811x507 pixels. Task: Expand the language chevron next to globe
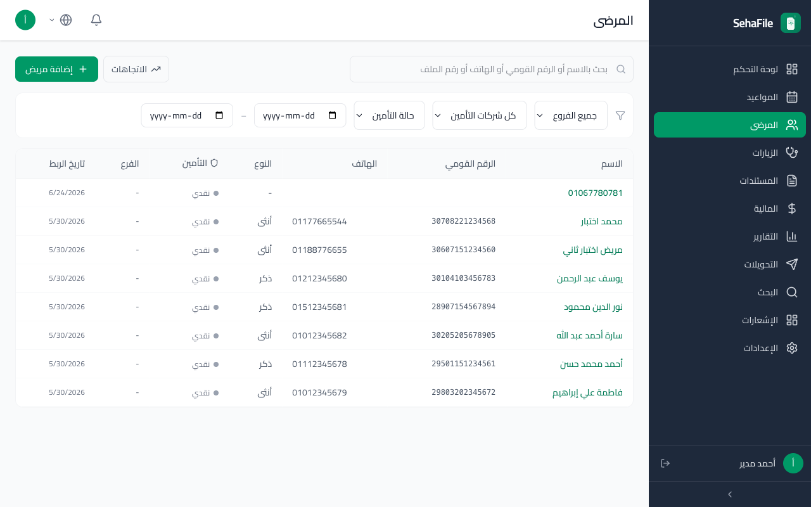pyautogui.click(x=52, y=20)
